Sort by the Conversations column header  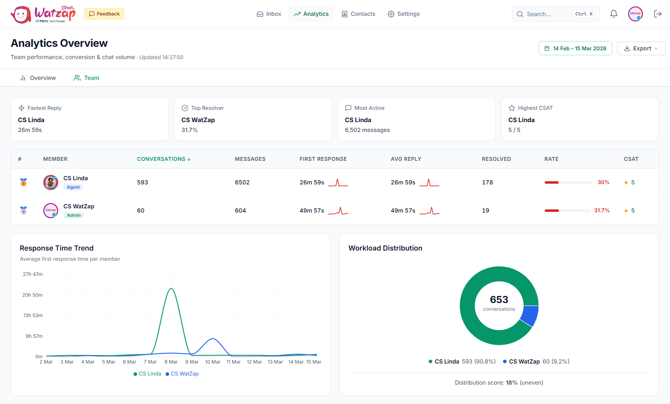(163, 159)
